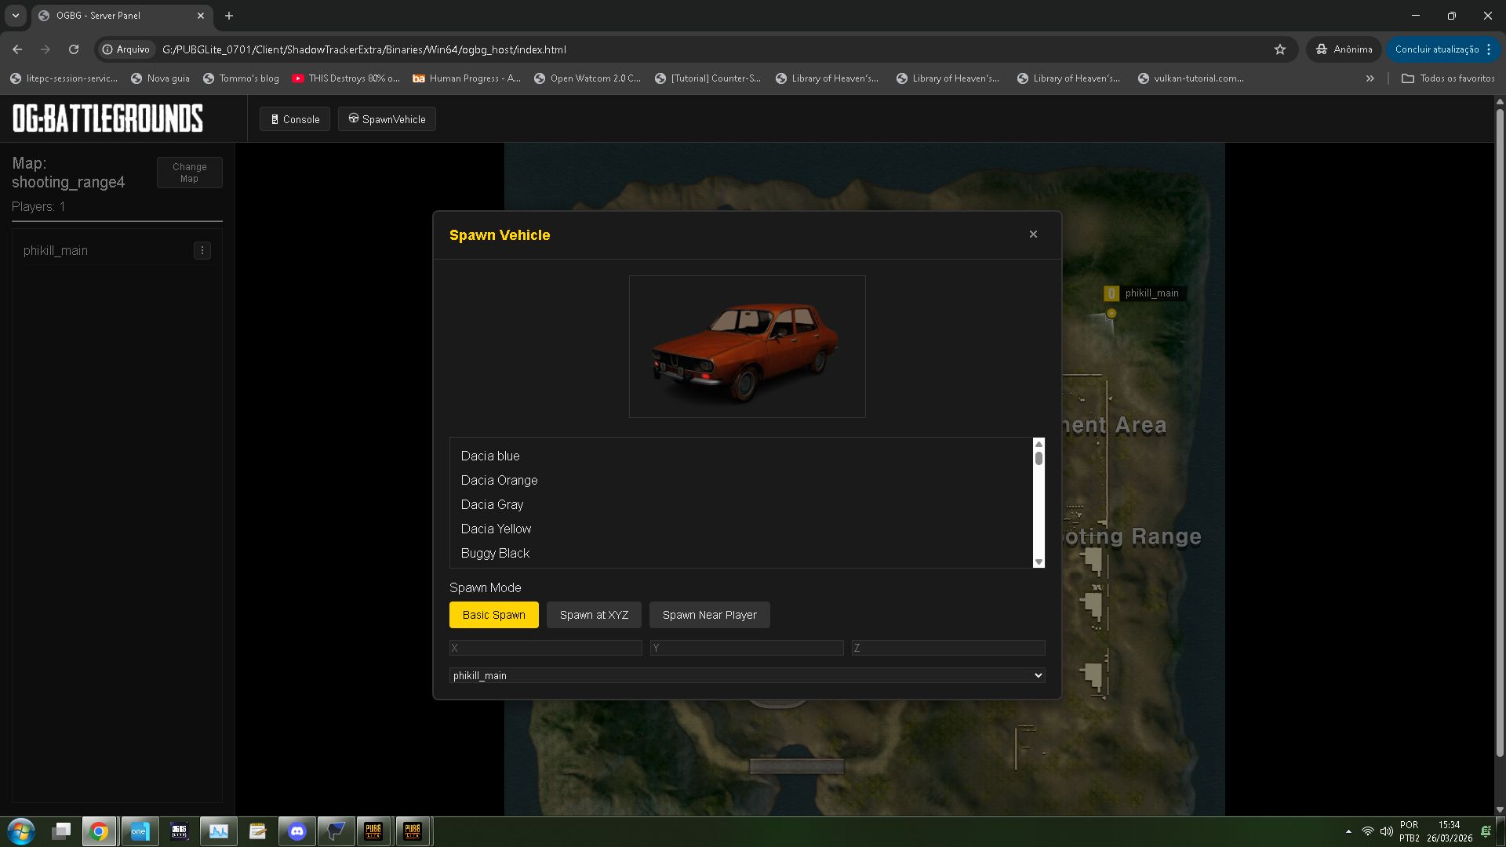
Task: Open Nova guia bookmark
Action: (160, 78)
